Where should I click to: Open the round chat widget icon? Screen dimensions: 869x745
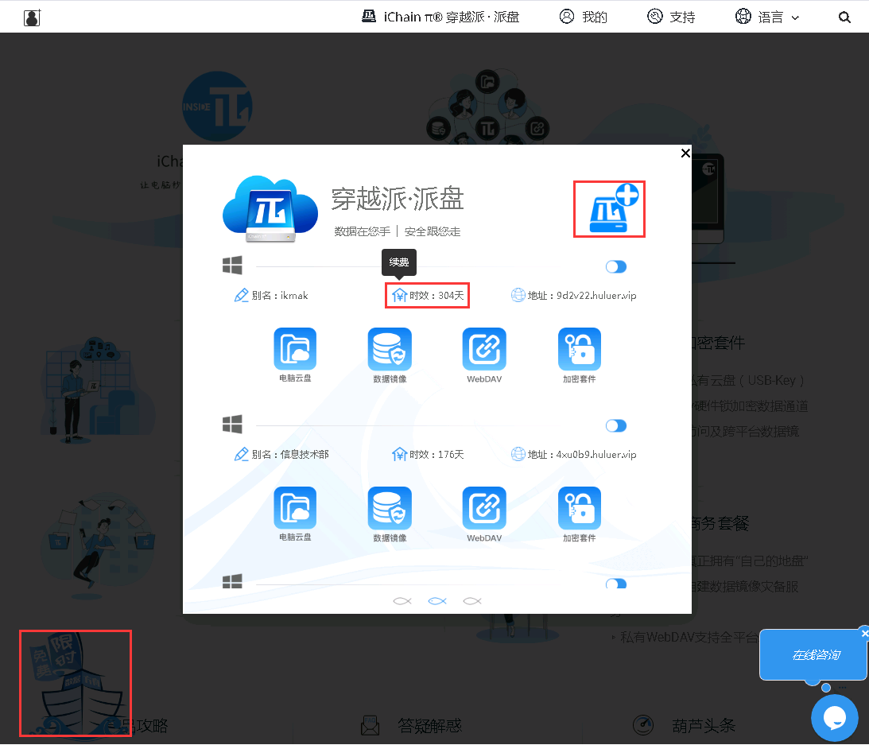834,718
